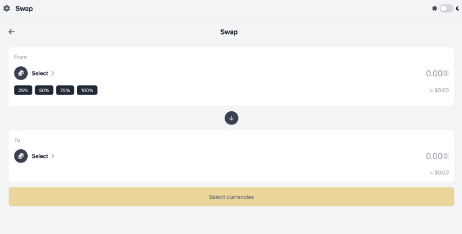Click the To amount input field
Image resolution: width=462 pixels, height=234 pixels.
pyautogui.click(x=432, y=156)
